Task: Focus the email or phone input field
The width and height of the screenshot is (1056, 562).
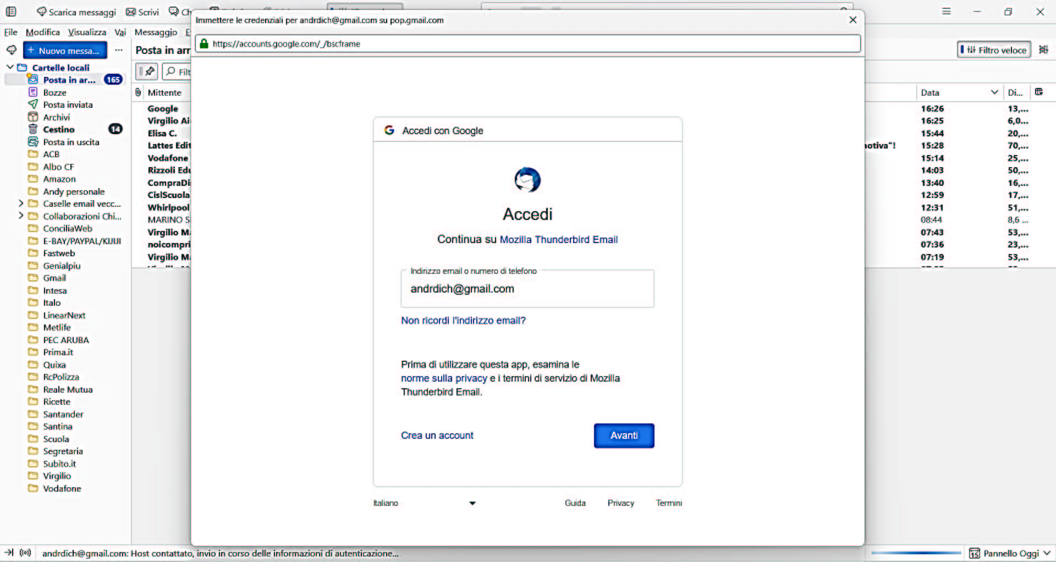Action: [527, 289]
